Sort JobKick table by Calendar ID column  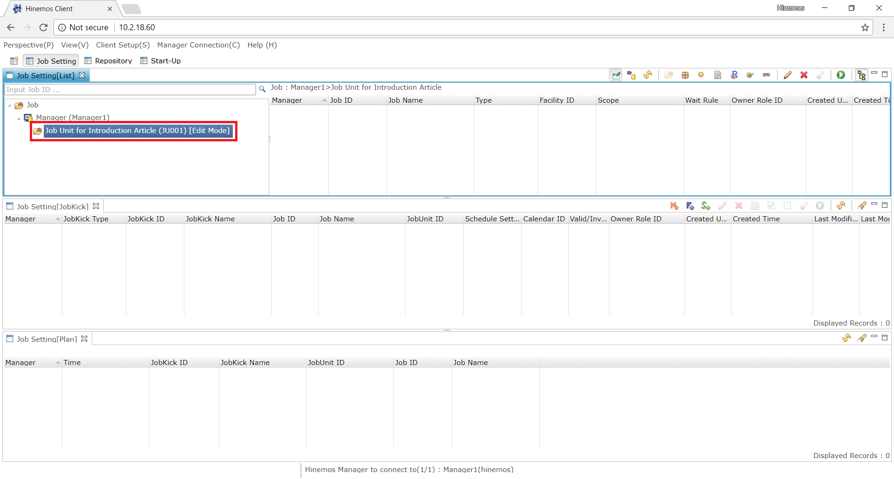click(545, 219)
